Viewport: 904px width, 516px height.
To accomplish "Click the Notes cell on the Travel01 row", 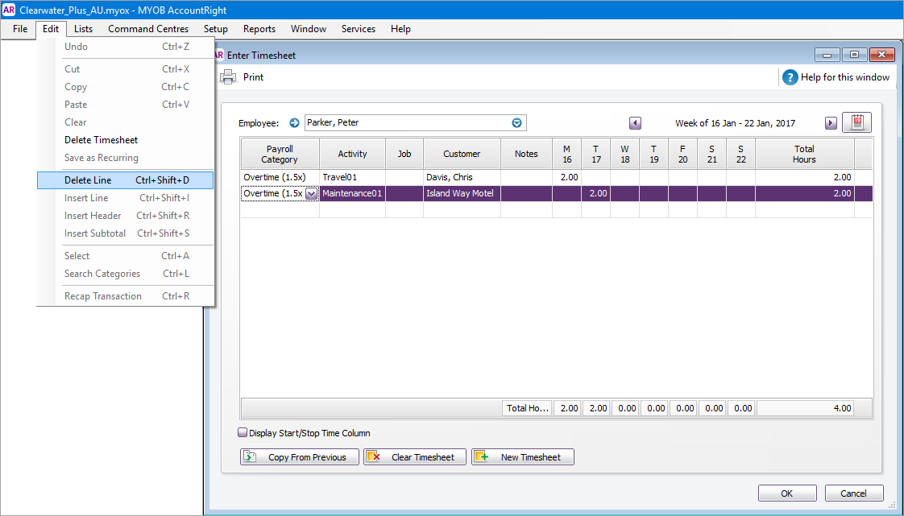I will pos(526,177).
